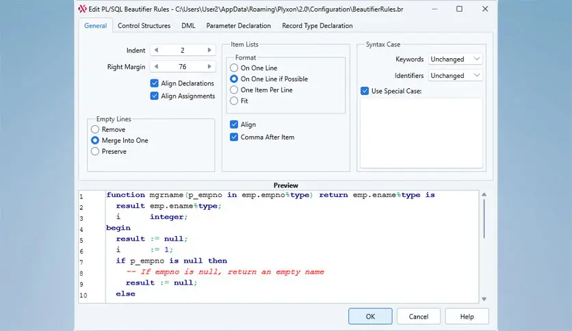Click the red comment line in preview
Image resolution: width=572 pixels, height=331 pixels.
[225, 272]
